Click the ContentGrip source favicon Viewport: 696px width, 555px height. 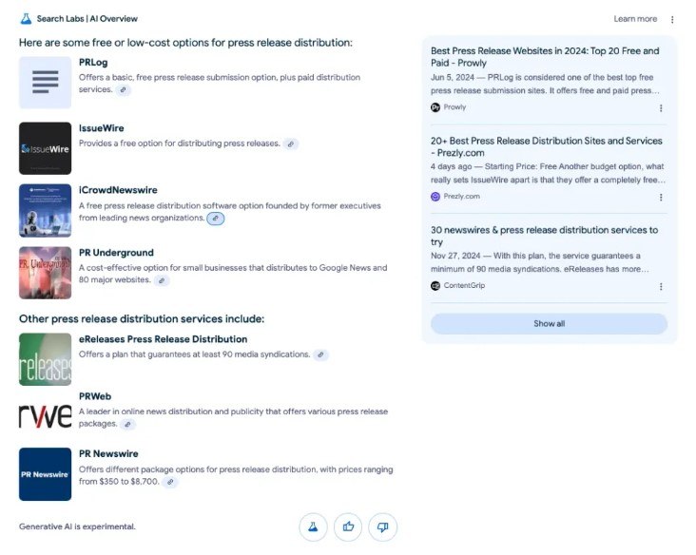(435, 286)
